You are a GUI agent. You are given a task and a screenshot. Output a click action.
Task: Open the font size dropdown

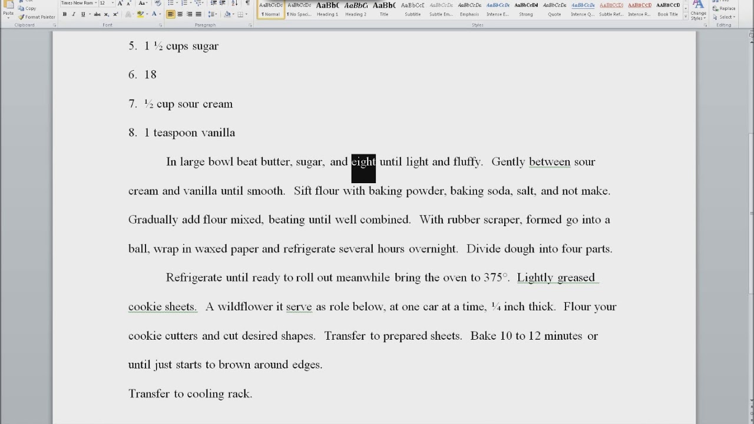point(112,3)
